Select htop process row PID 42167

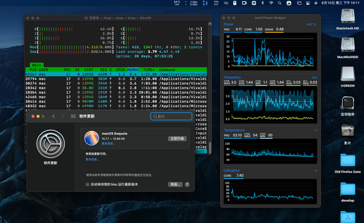pos(116,74)
